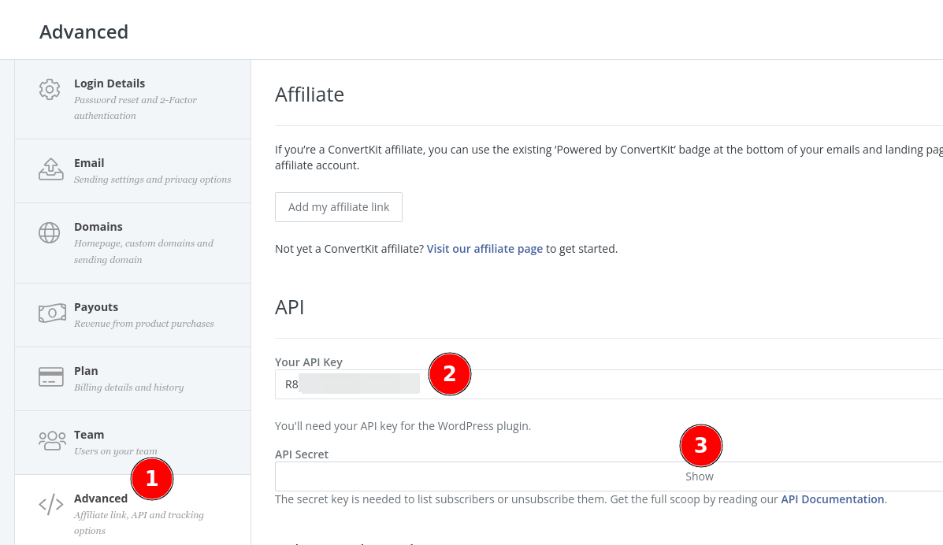Click the 'API Secret' label
The image size is (943, 545).
pyautogui.click(x=302, y=454)
